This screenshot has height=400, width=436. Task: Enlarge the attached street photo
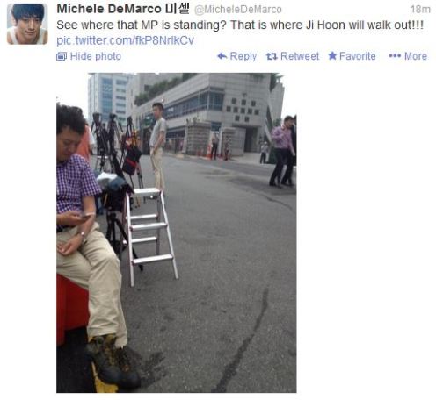pos(177,232)
